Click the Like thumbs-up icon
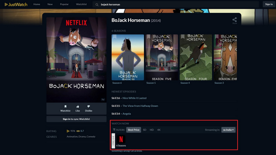The image size is (276, 155). 78,106
